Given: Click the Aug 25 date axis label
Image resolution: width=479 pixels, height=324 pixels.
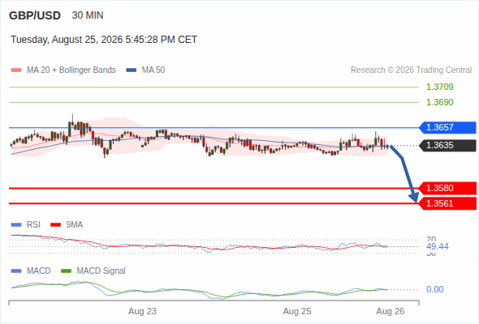Looking at the screenshot, I should [x=297, y=312].
